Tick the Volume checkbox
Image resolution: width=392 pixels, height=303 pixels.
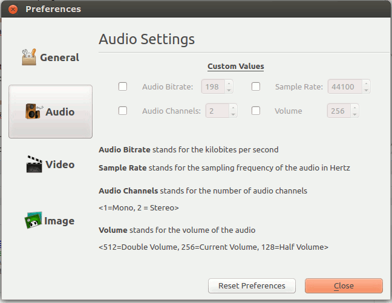(256, 111)
